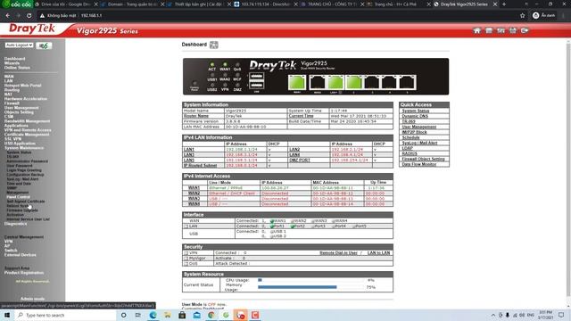Toggle the DoS box in Security section

click(x=186, y=264)
